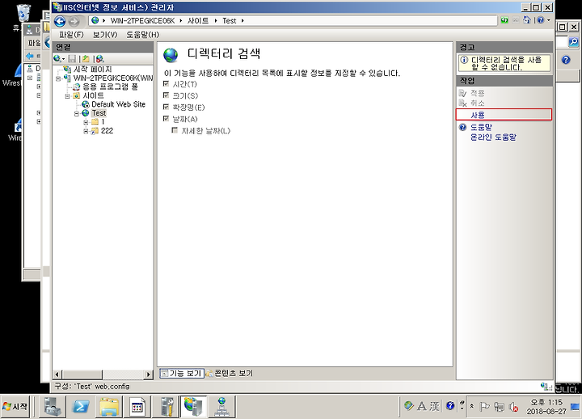
Task: Click the clock showing 오후 1:15
Action: 546,402
